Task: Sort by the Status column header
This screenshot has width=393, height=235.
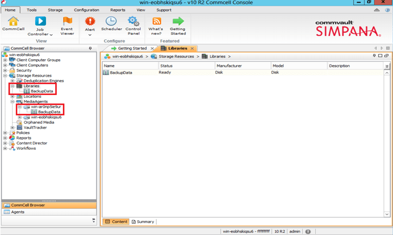Action: [x=166, y=66]
